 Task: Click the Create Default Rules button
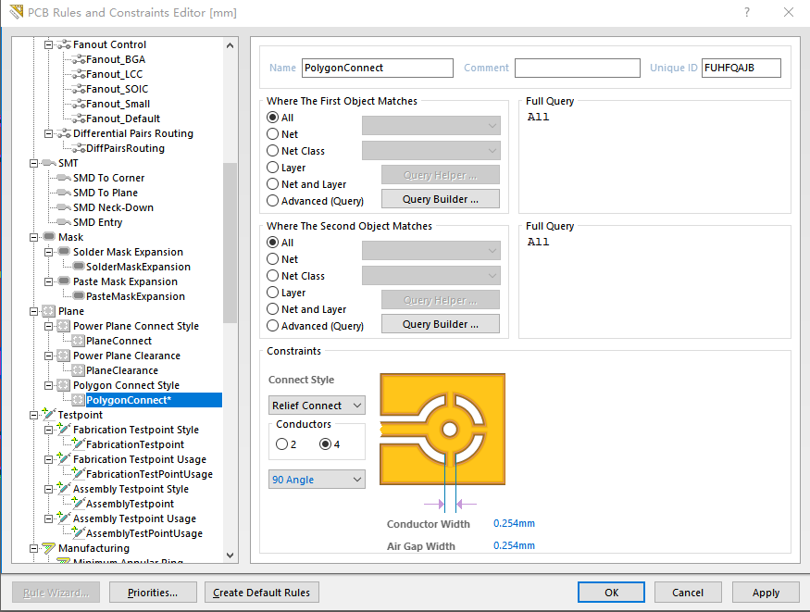pyautogui.click(x=262, y=593)
